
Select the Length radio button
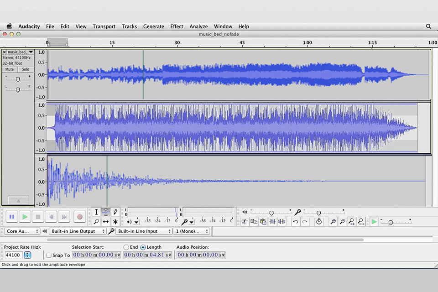[x=143, y=247]
